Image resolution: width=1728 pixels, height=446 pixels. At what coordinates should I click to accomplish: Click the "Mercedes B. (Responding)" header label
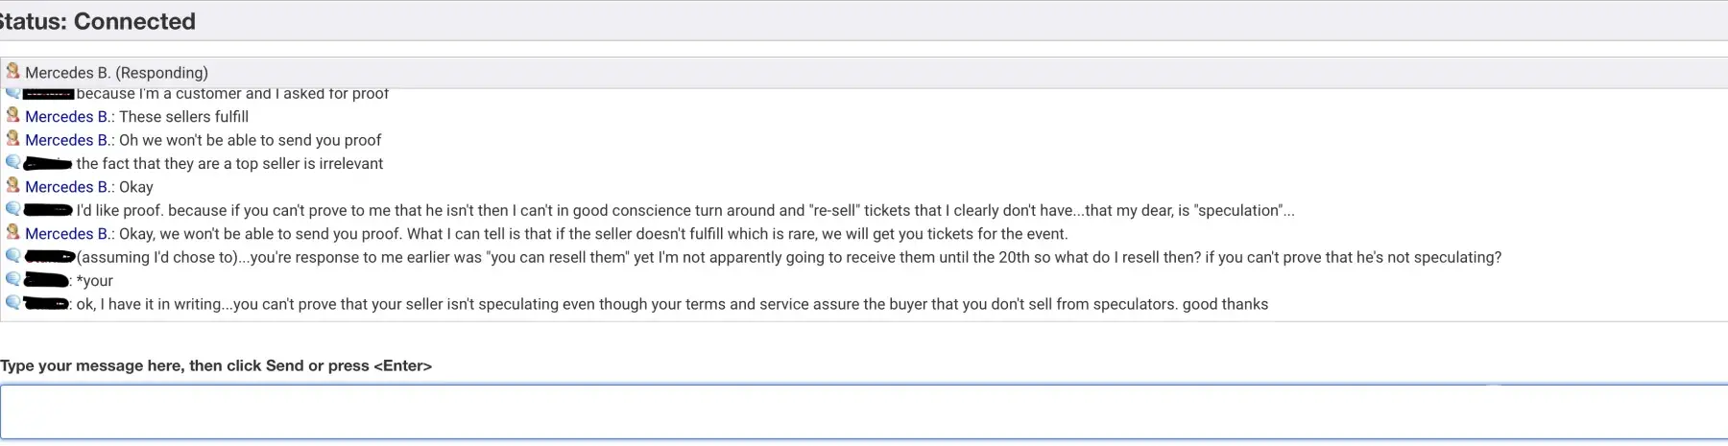click(x=116, y=73)
